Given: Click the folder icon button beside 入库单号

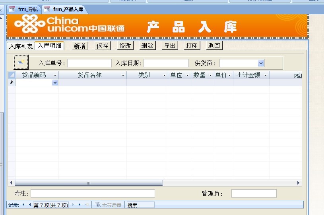Looking at the screenshot, I should coord(21,63).
